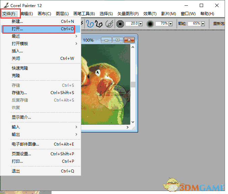Open the 编辑(E) menu
Viewport: 228px width, 194px height.
pos(27,14)
